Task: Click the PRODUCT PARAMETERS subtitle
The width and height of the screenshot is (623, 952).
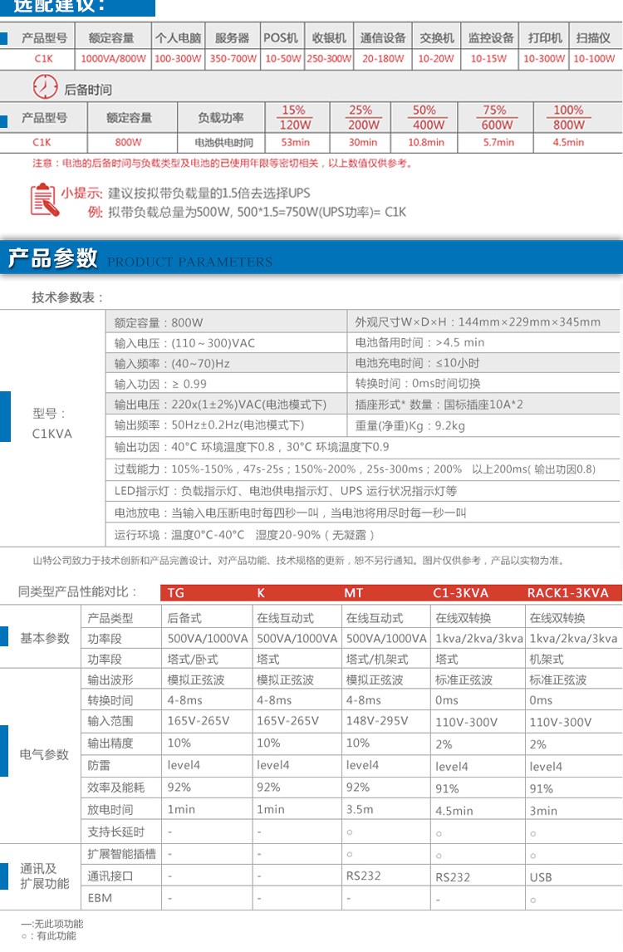Action: 190,262
